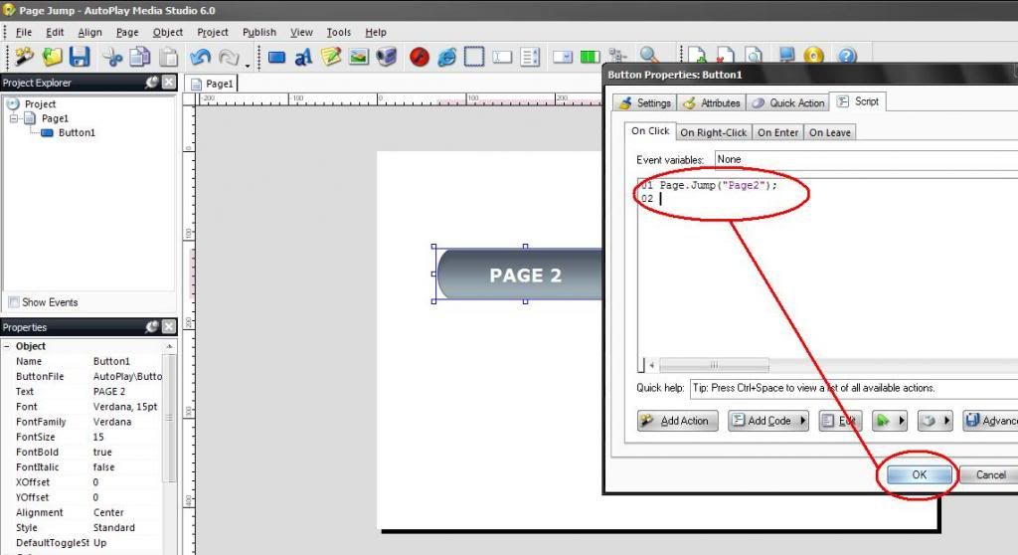The width and height of the screenshot is (1018, 555).
Task: Open the Quick Action tab
Action: [x=788, y=102]
